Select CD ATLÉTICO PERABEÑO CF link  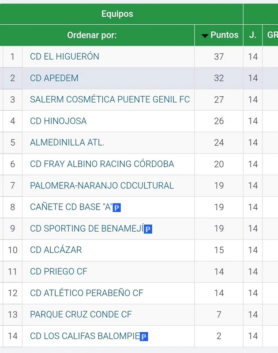[x=86, y=293]
